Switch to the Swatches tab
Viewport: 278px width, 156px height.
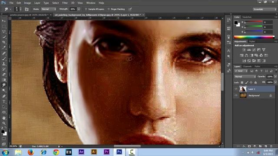[247, 17]
